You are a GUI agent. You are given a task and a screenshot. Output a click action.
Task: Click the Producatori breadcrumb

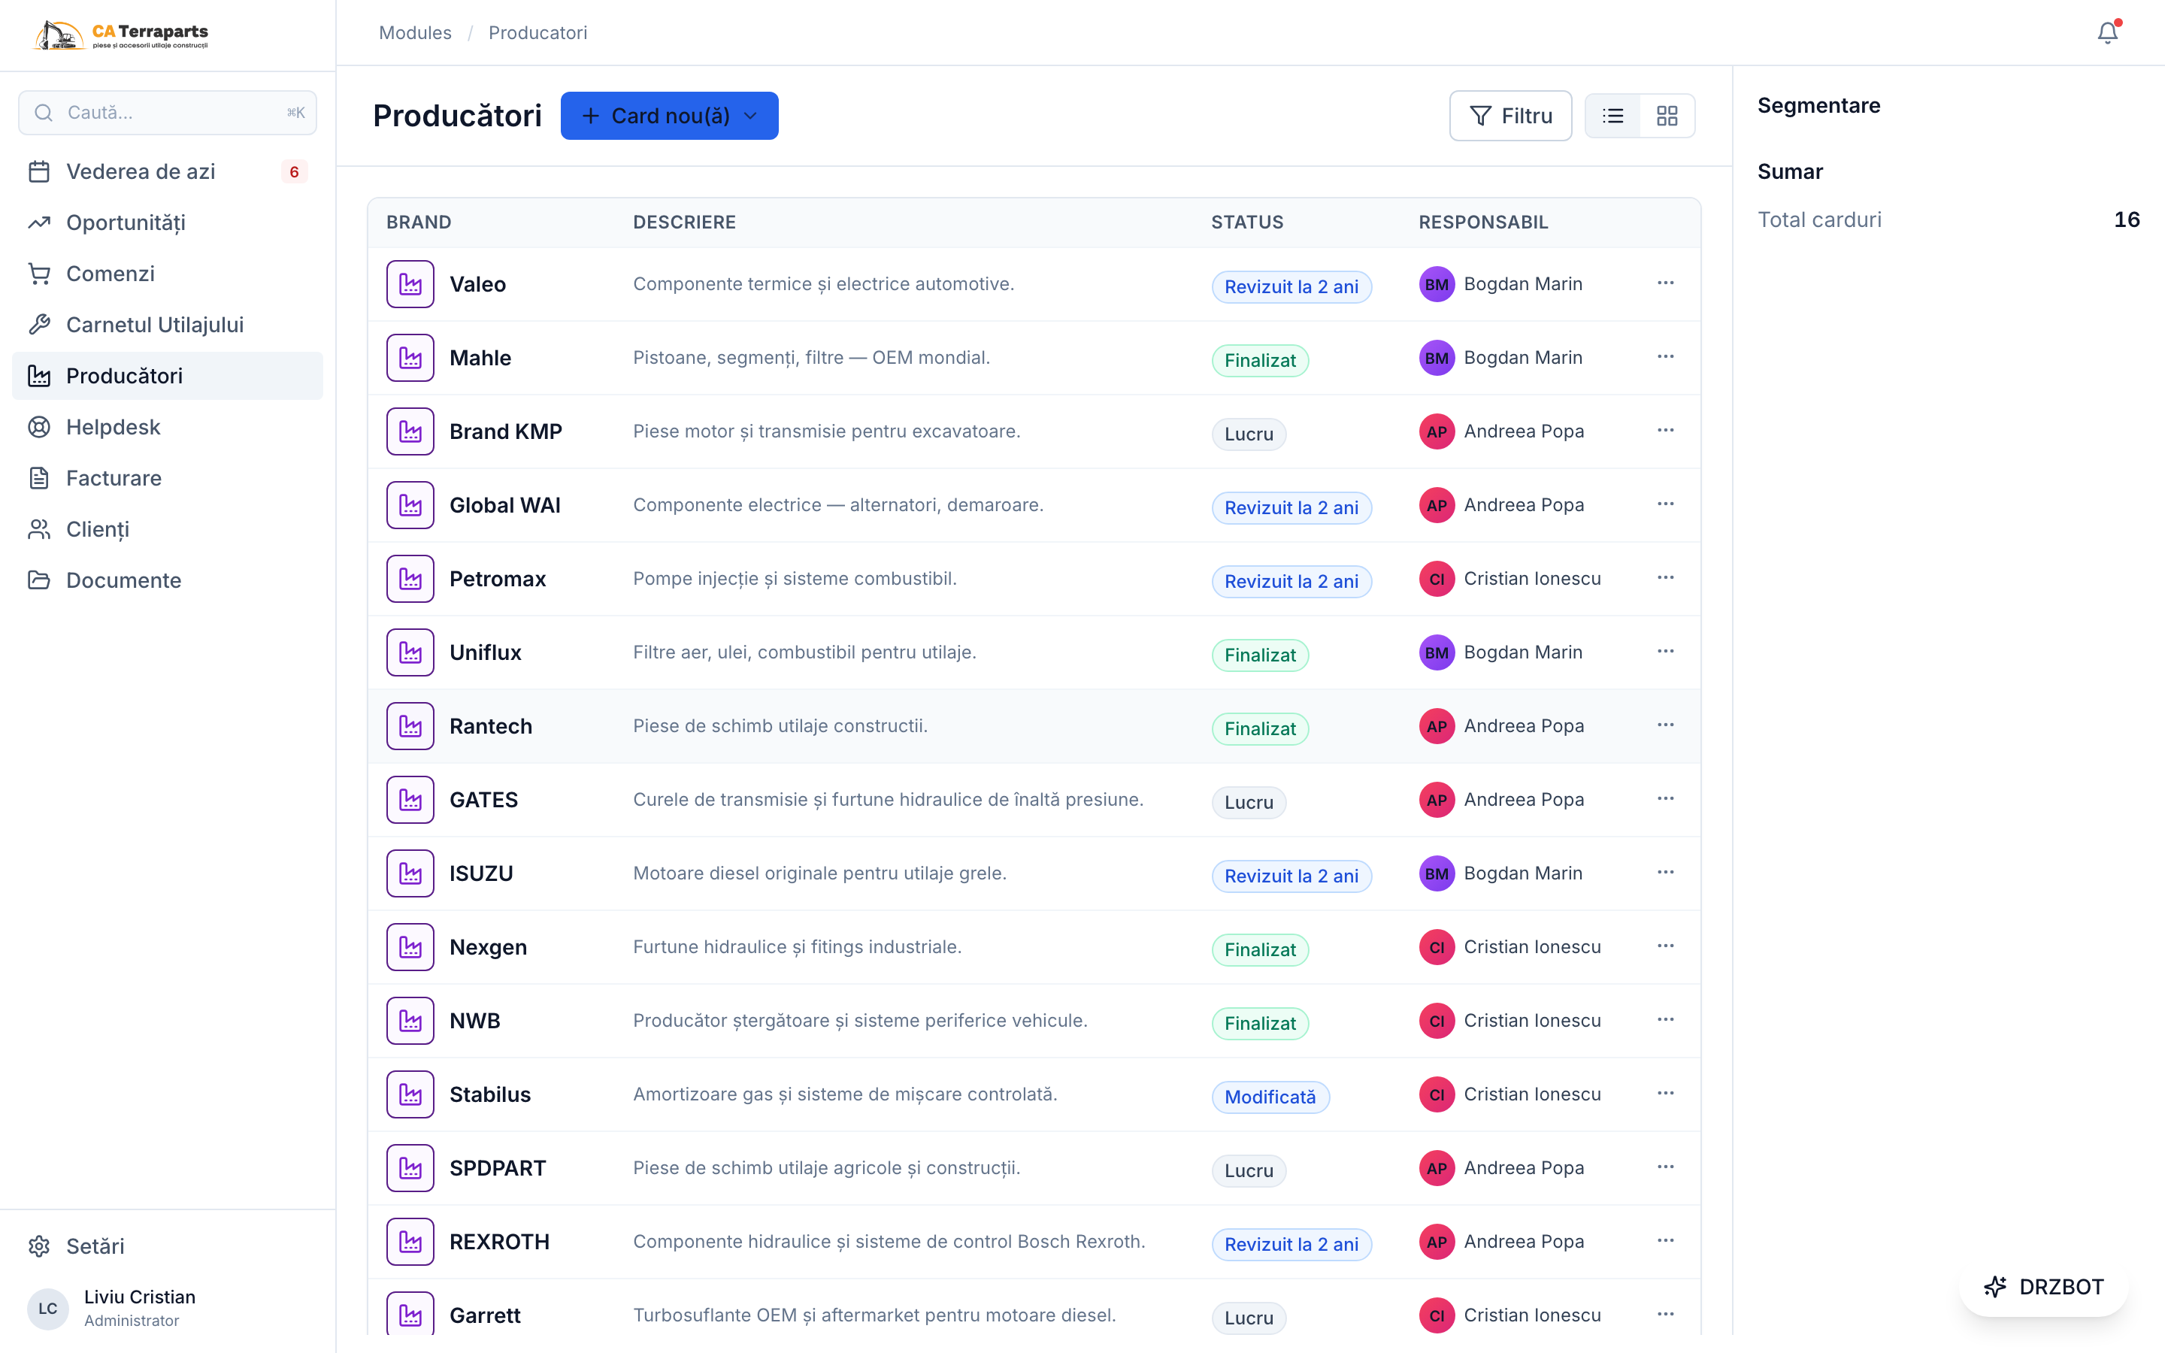(x=537, y=33)
